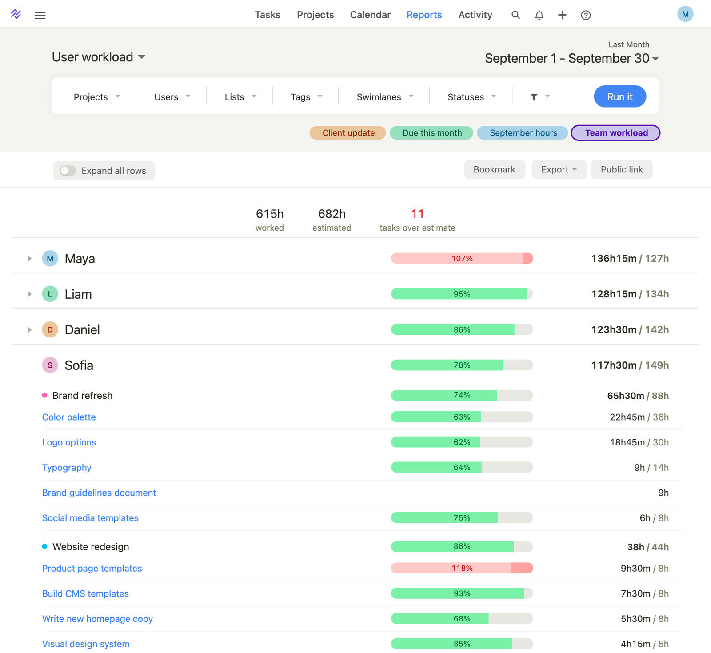
Task: Click the Product page templates 118% bar
Action: pyautogui.click(x=462, y=568)
